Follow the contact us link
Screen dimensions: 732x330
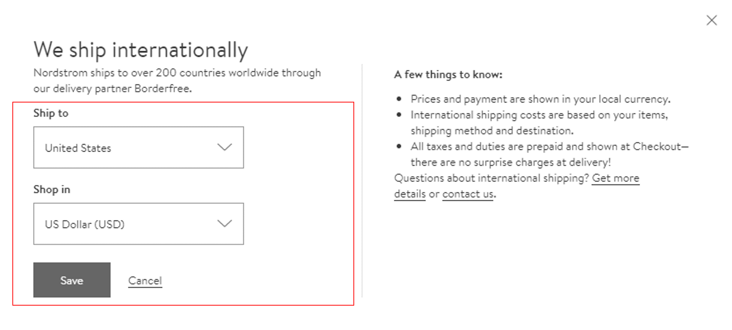pos(467,194)
